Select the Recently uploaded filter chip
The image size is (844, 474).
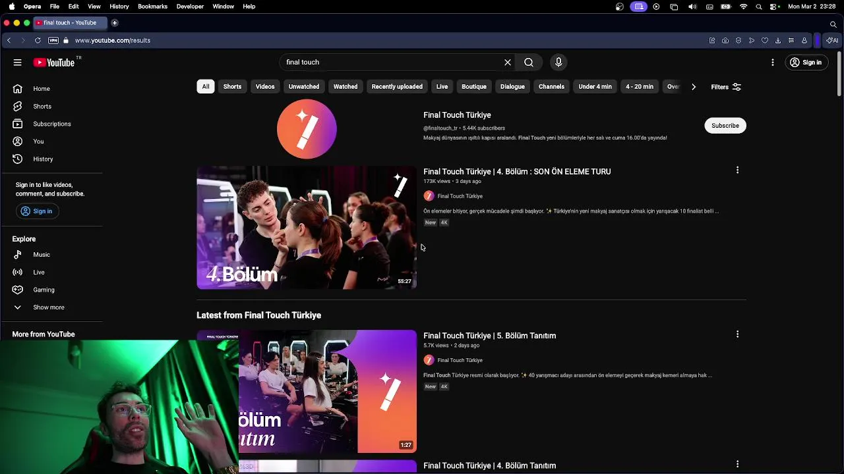[397, 87]
